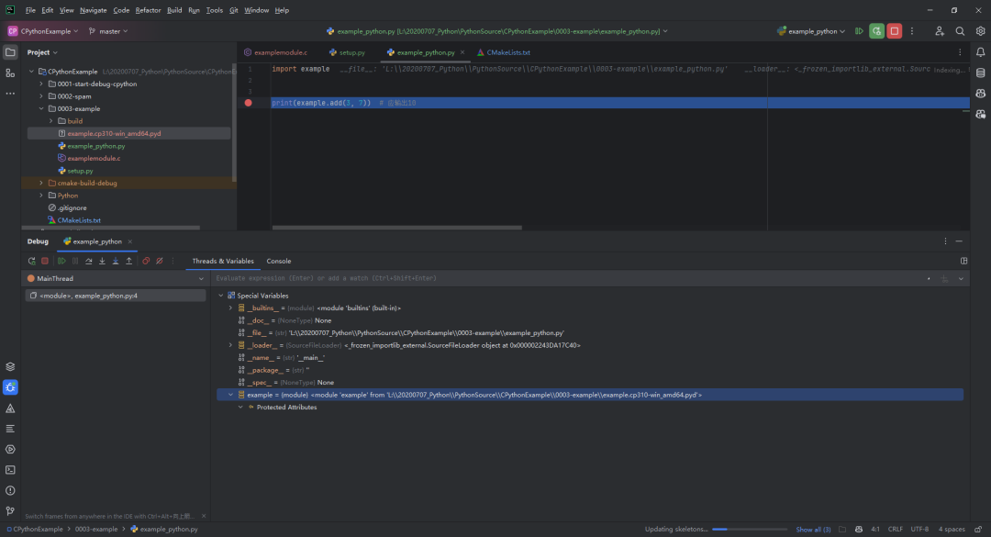This screenshot has width=991, height=537.
Task: Click the UTF-8 encoding status item
Action: 919,530
